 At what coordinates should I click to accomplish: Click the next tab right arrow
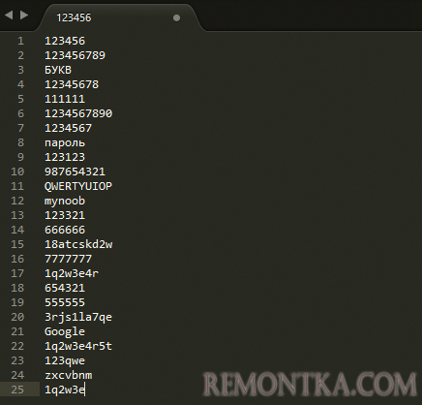pos(24,16)
